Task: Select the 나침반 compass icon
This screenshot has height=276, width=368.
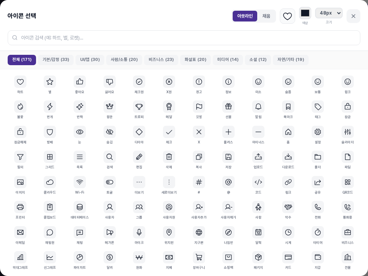Action: [228, 232]
